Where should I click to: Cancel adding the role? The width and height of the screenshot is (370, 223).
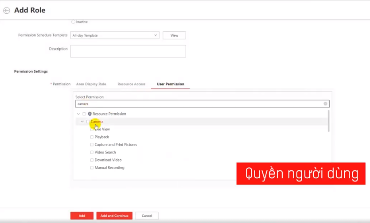[147, 215]
